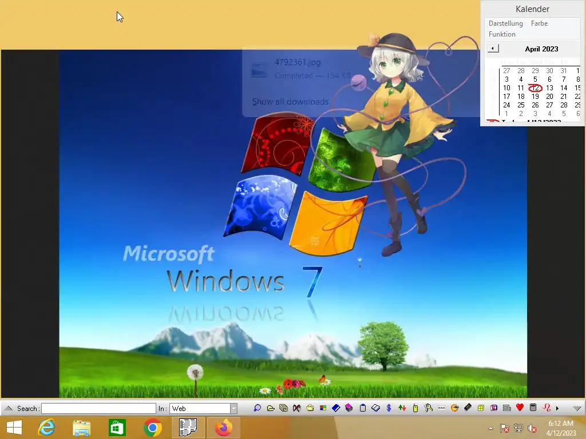Open the 6:12 AM taskbar clock
Image resolution: width=586 pixels, height=439 pixels.
561,428
